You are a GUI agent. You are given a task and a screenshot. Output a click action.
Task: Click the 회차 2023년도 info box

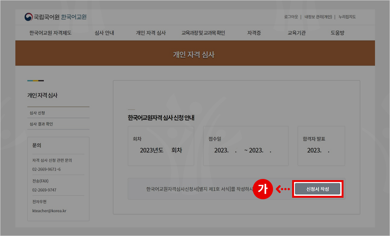pos(161,146)
